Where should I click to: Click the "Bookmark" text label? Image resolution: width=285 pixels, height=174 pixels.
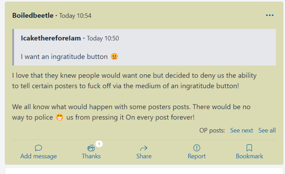(249, 156)
